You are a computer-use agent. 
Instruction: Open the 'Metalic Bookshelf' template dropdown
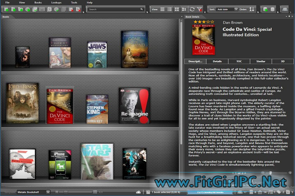click(x=34, y=192)
